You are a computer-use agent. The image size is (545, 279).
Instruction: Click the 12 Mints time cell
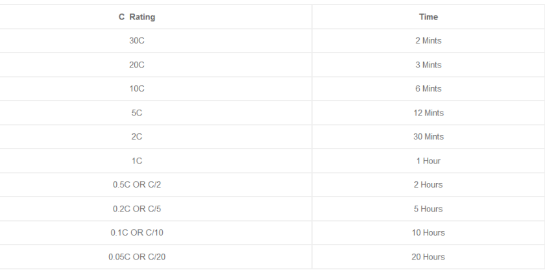coord(428,113)
